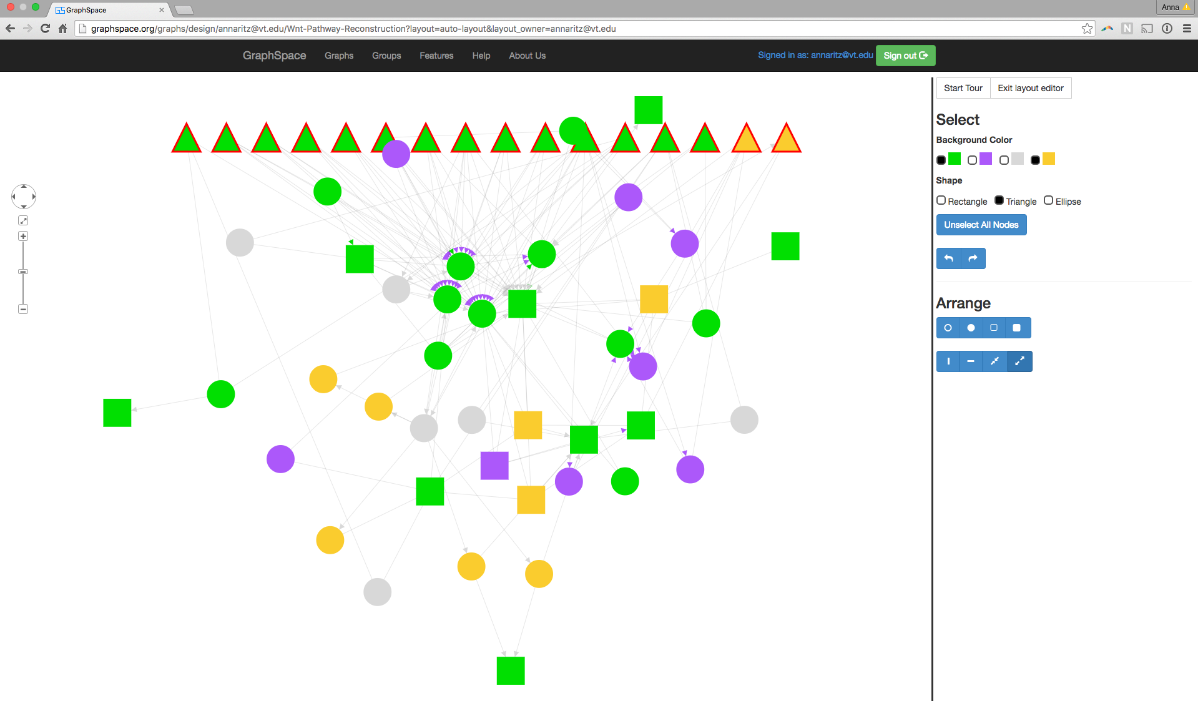This screenshot has height=701, width=1198.
Task: Select the purple square node
Action: point(494,466)
